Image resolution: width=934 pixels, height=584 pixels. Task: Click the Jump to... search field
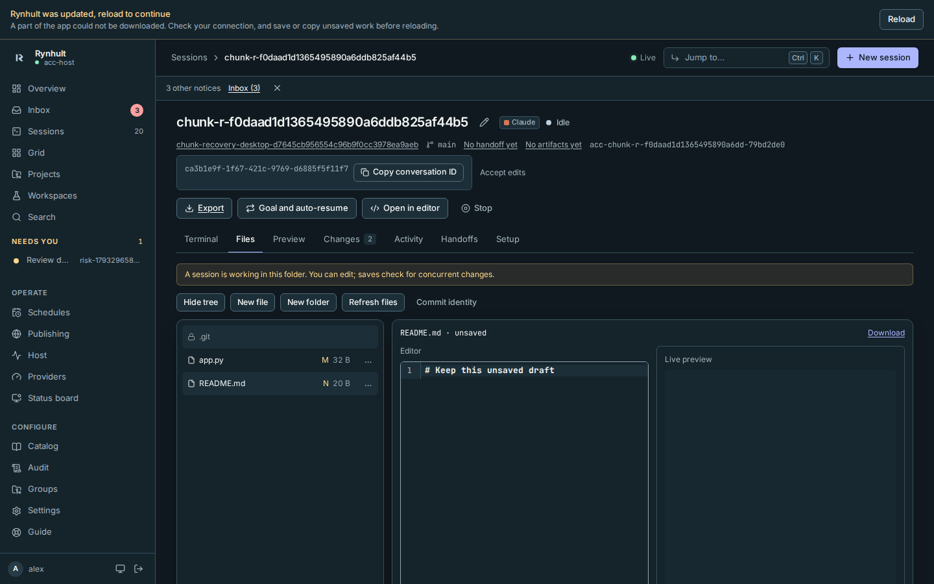click(746, 58)
